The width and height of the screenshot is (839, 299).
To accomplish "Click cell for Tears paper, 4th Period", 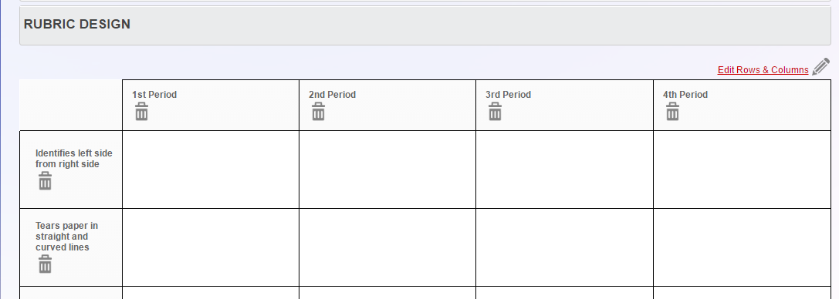I will pyautogui.click(x=743, y=247).
